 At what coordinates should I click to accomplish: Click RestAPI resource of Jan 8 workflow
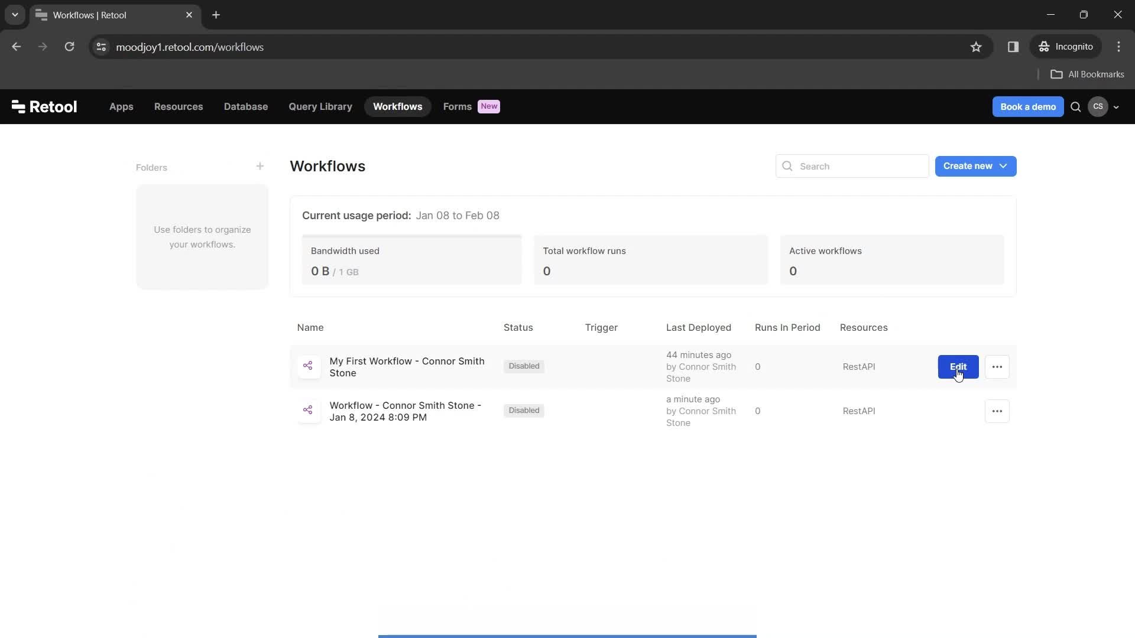(859, 411)
